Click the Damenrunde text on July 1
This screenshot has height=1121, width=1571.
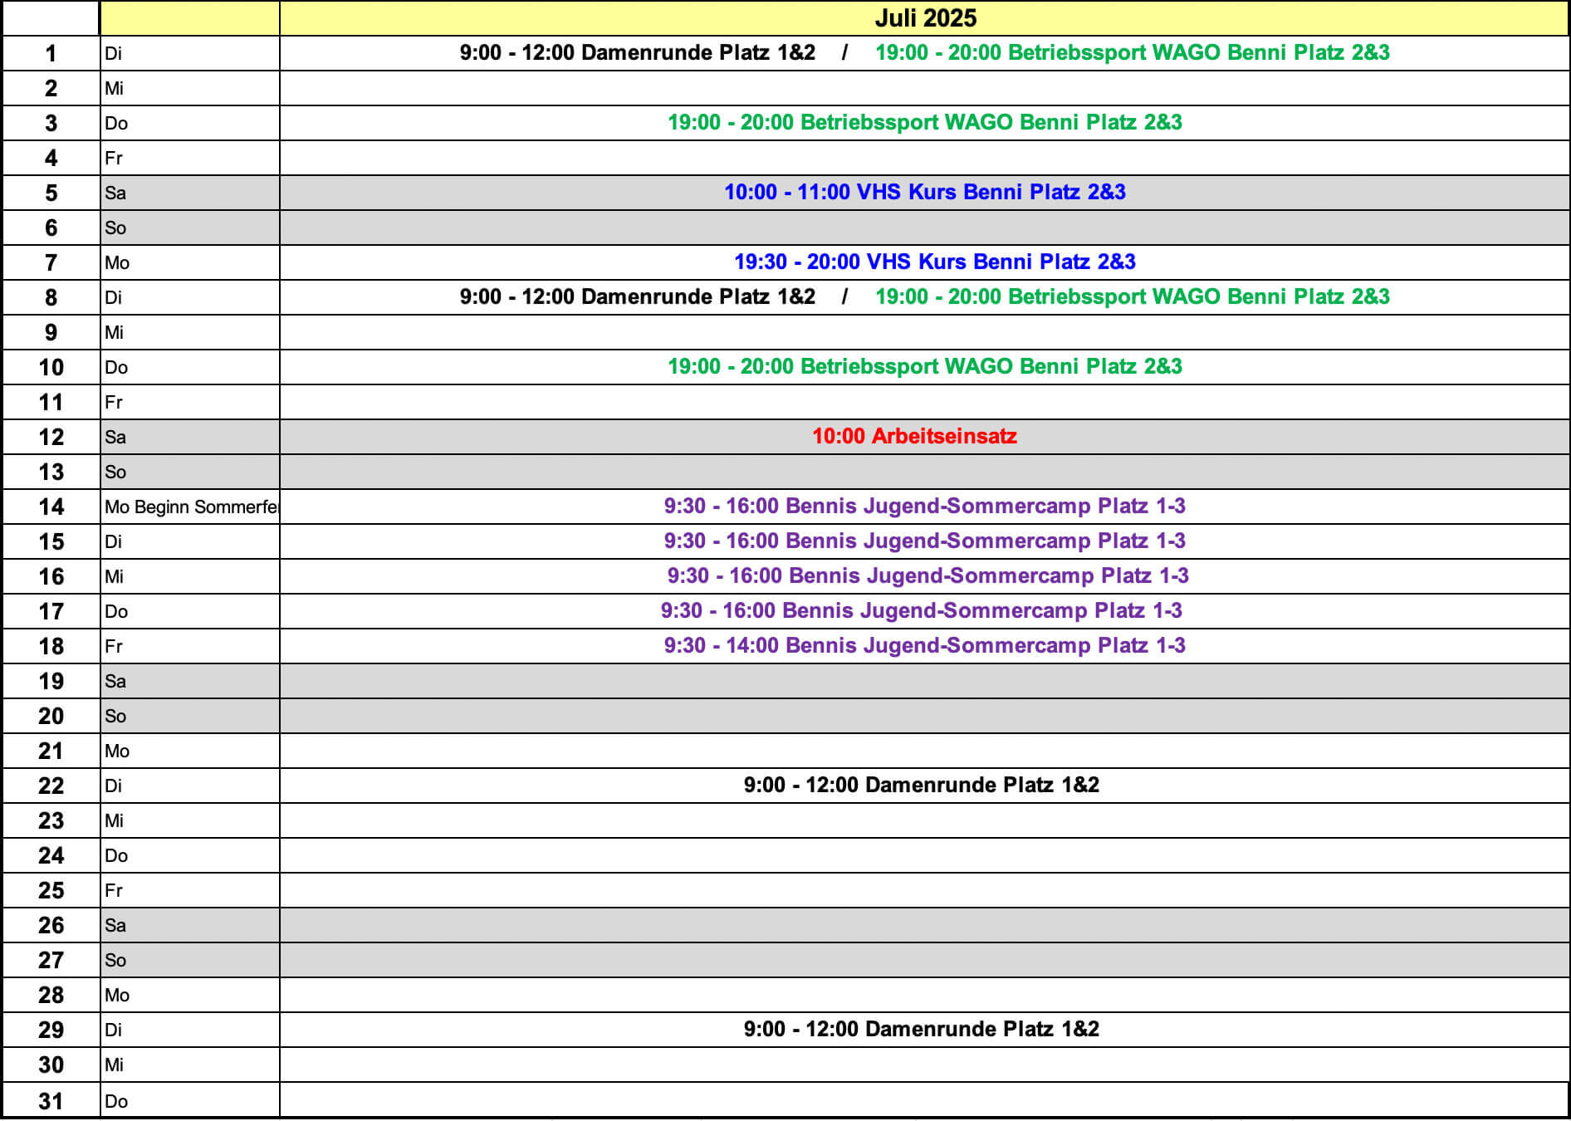(x=637, y=53)
